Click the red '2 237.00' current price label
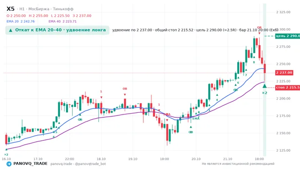Screen dimensions: 300x169 pyautogui.click(x=284, y=73)
